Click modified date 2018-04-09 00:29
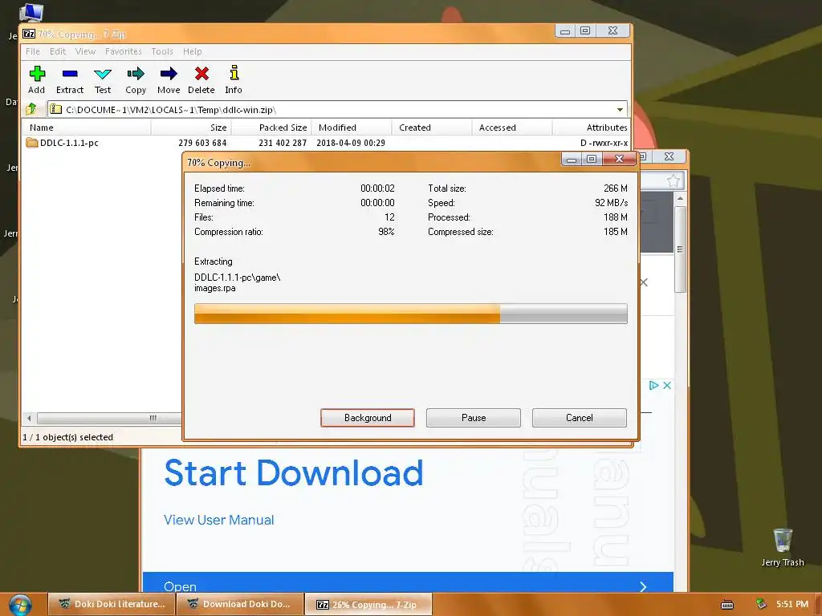Viewport: 822px width, 616px height. coord(351,143)
